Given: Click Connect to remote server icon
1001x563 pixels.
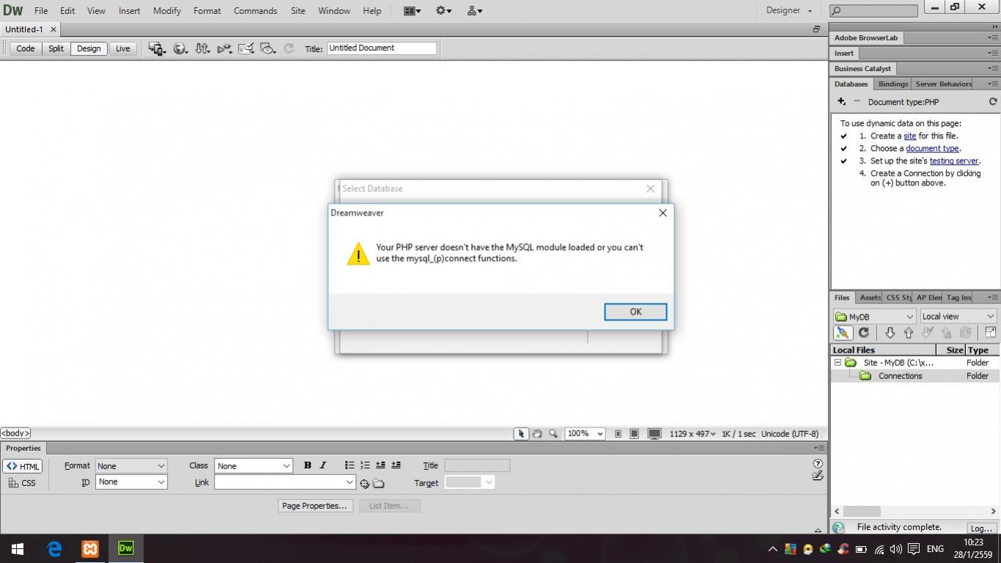Looking at the screenshot, I should 843,333.
